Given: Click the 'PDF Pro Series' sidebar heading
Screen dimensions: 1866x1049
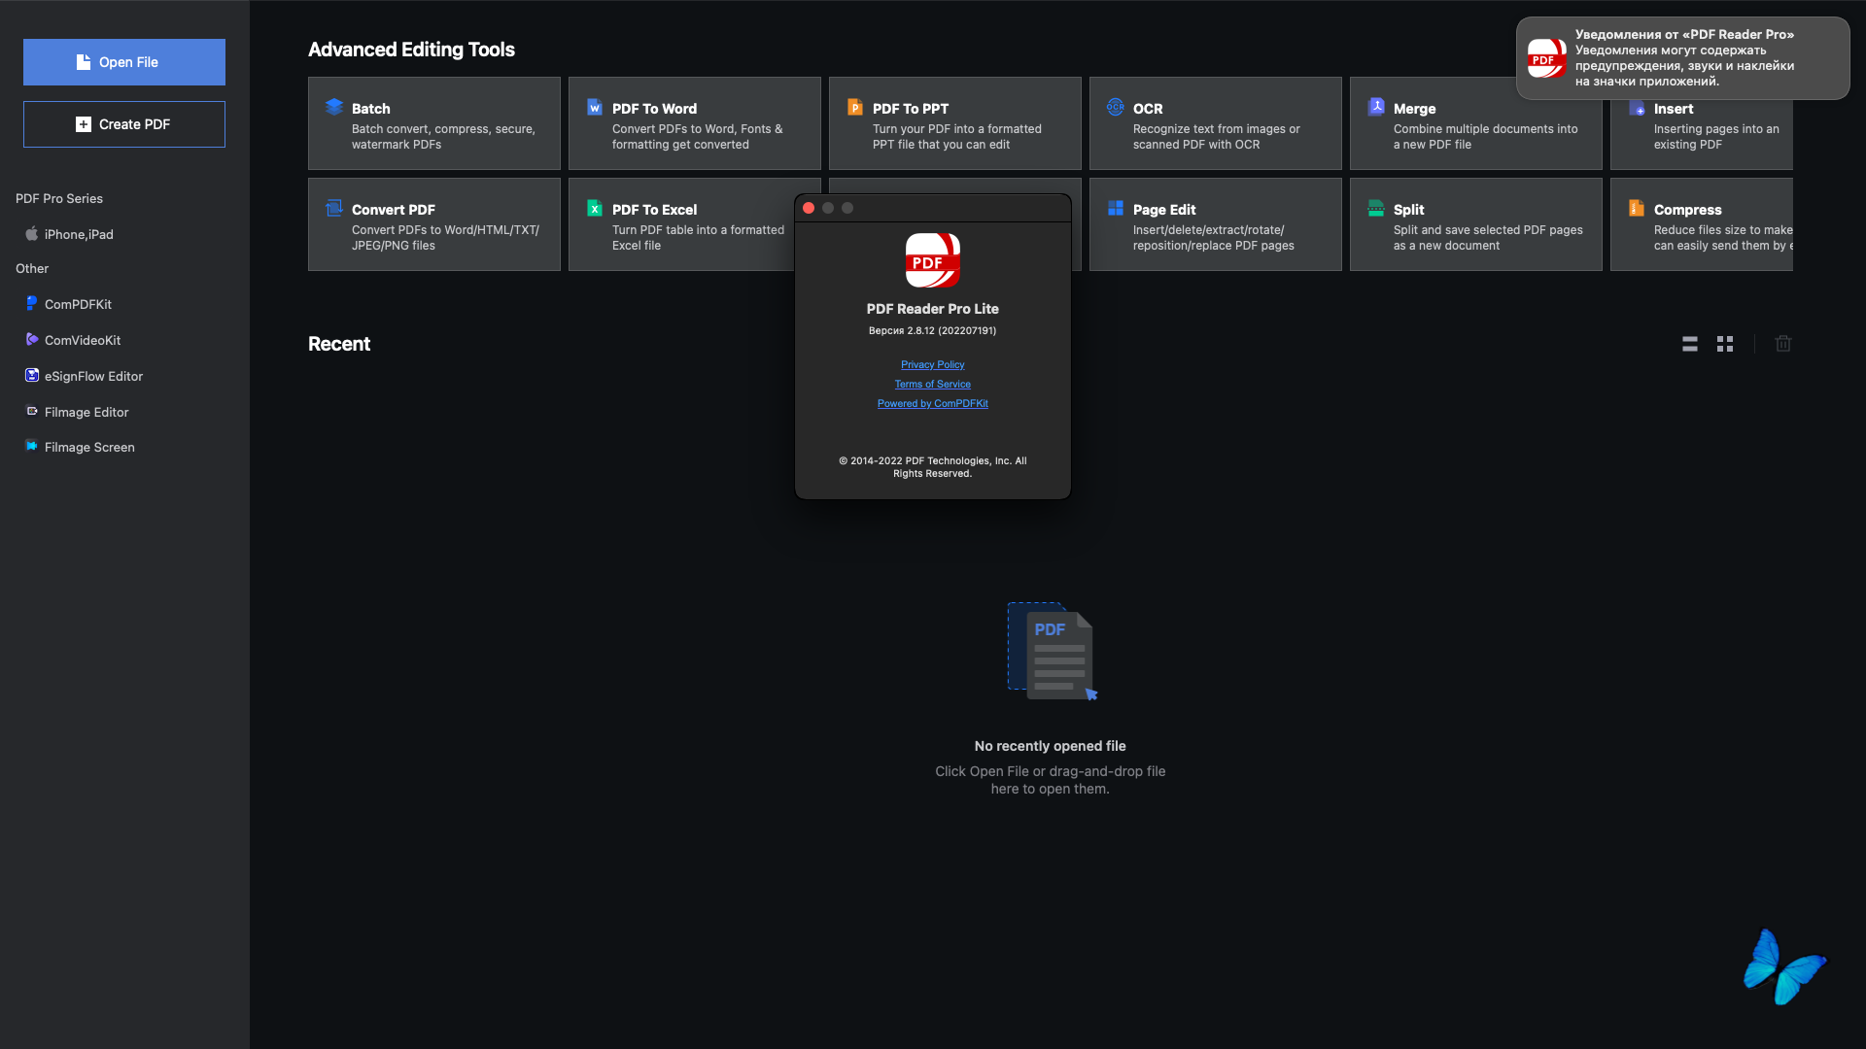Looking at the screenshot, I should (x=59, y=198).
